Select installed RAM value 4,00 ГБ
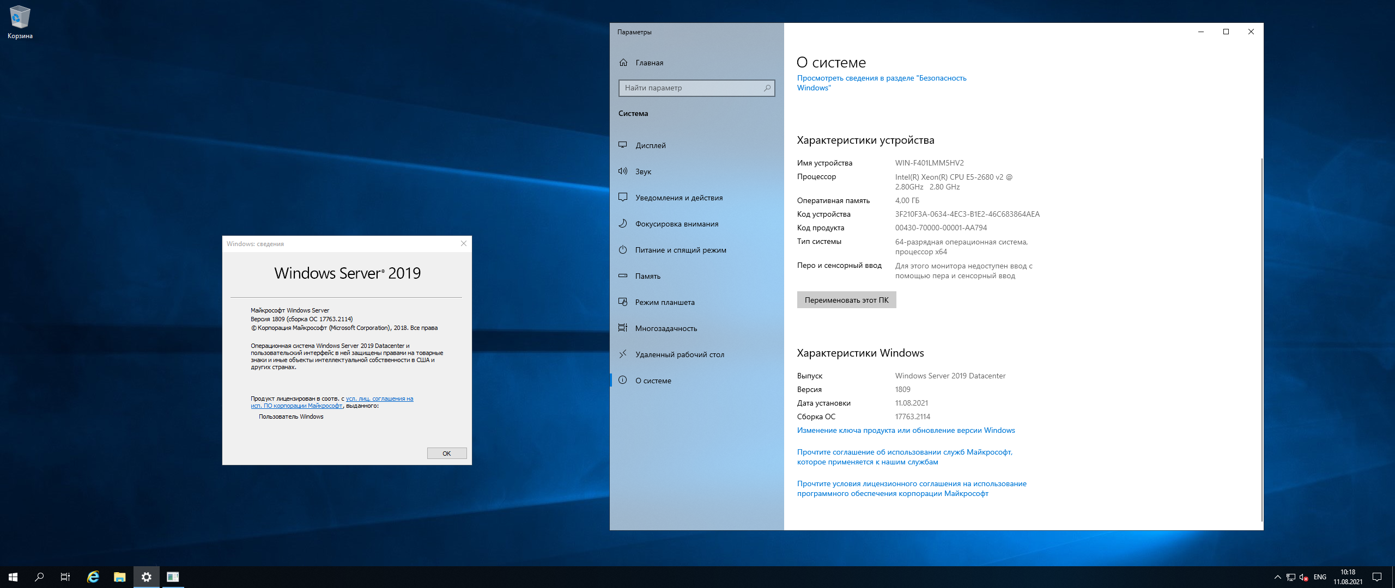The image size is (1395, 588). (907, 200)
